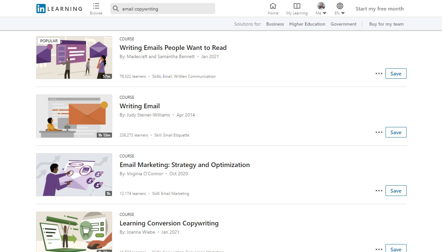The height and width of the screenshot is (252, 442).
Task: Open My Learning via the book icon
Action: 297,8
